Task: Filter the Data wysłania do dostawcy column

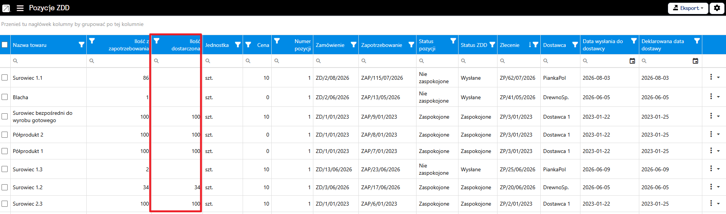Action: [634, 41]
